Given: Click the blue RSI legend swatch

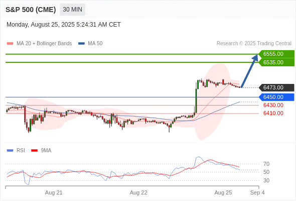Looking at the screenshot, I should 10,151.
